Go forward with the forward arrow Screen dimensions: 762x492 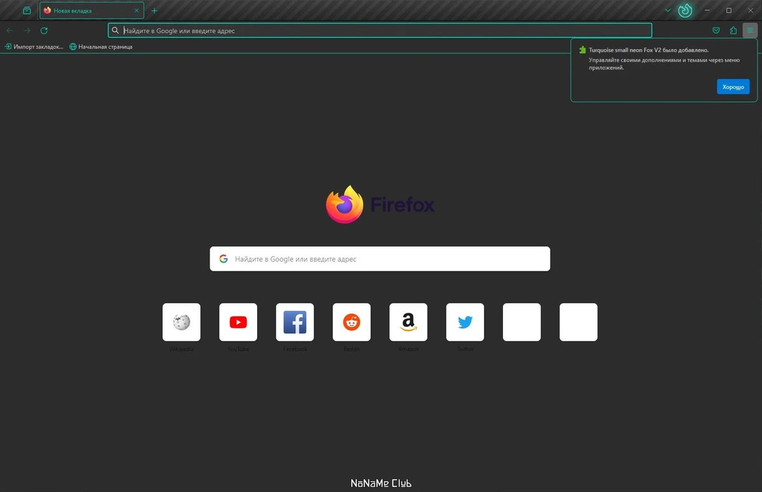[x=27, y=31]
